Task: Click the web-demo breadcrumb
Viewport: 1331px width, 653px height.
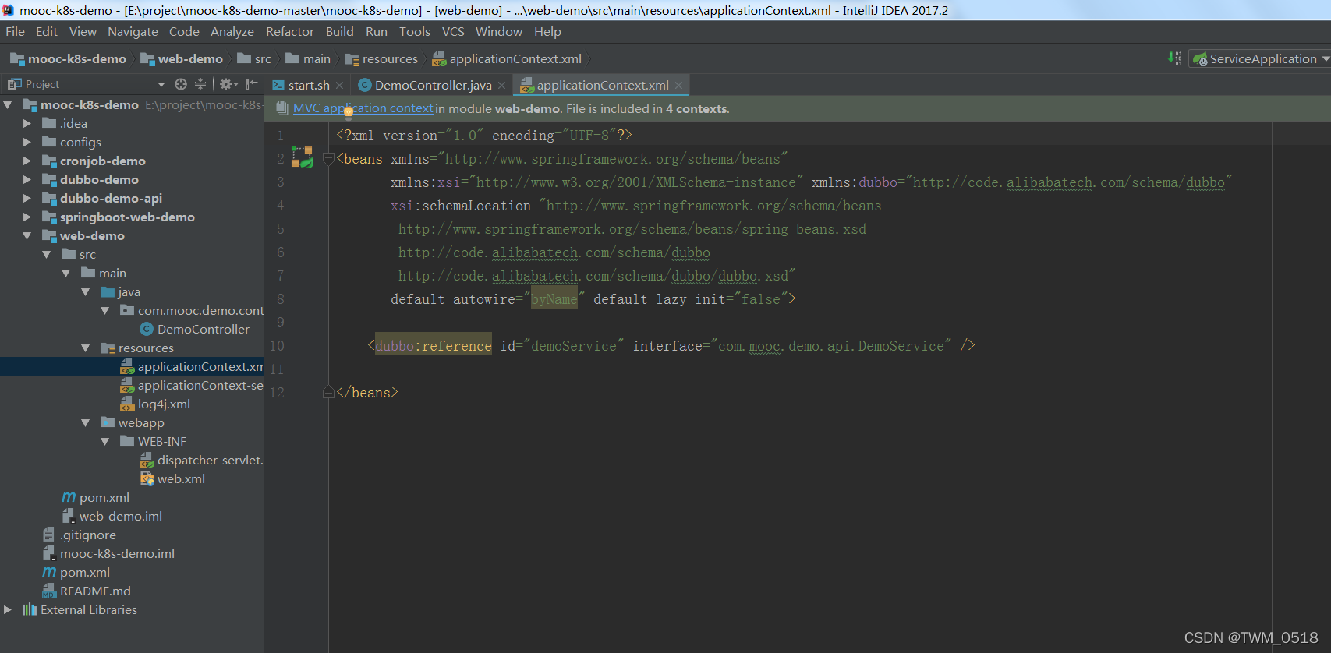Action: click(x=182, y=59)
